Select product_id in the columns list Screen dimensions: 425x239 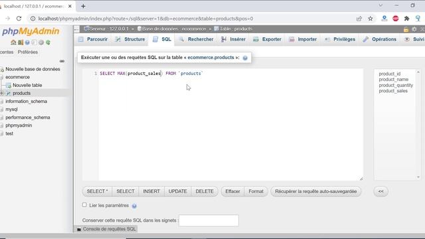tap(390, 74)
